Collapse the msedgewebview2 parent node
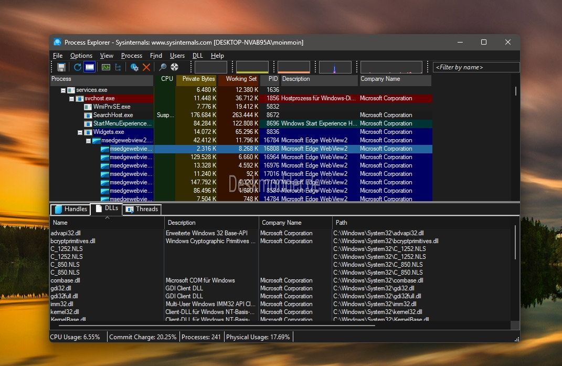562x366 pixels. click(x=88, y=141)
